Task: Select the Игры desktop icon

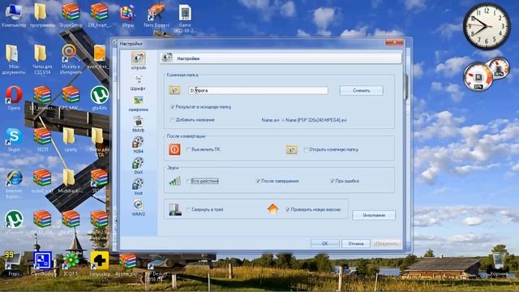Action: click(x=128, y=16)
